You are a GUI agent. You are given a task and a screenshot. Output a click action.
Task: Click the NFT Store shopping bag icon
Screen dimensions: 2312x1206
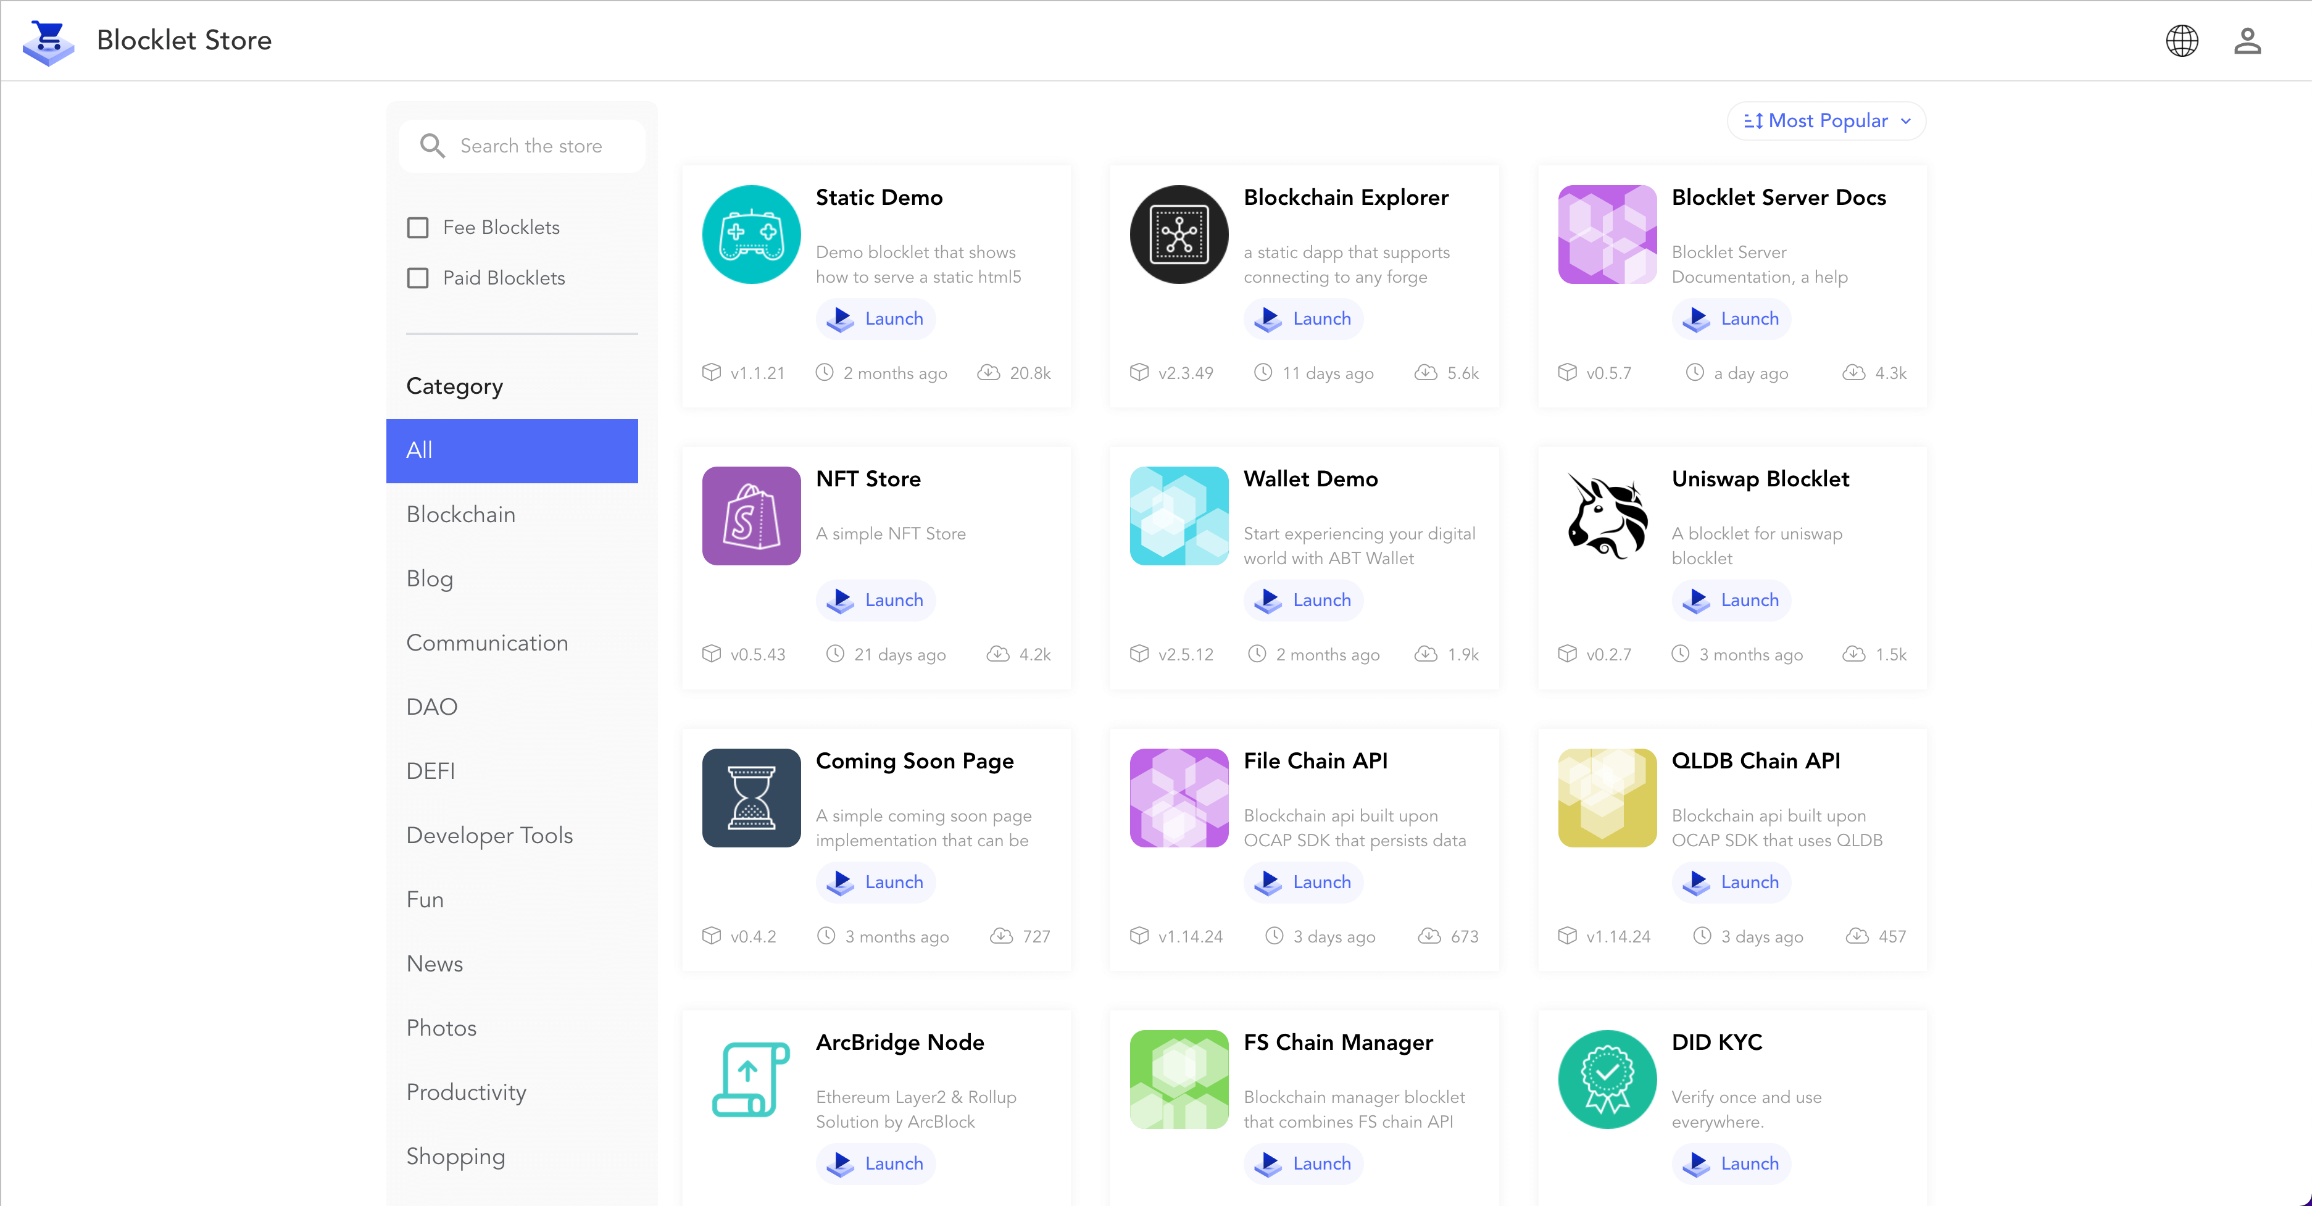pos(751,516)
